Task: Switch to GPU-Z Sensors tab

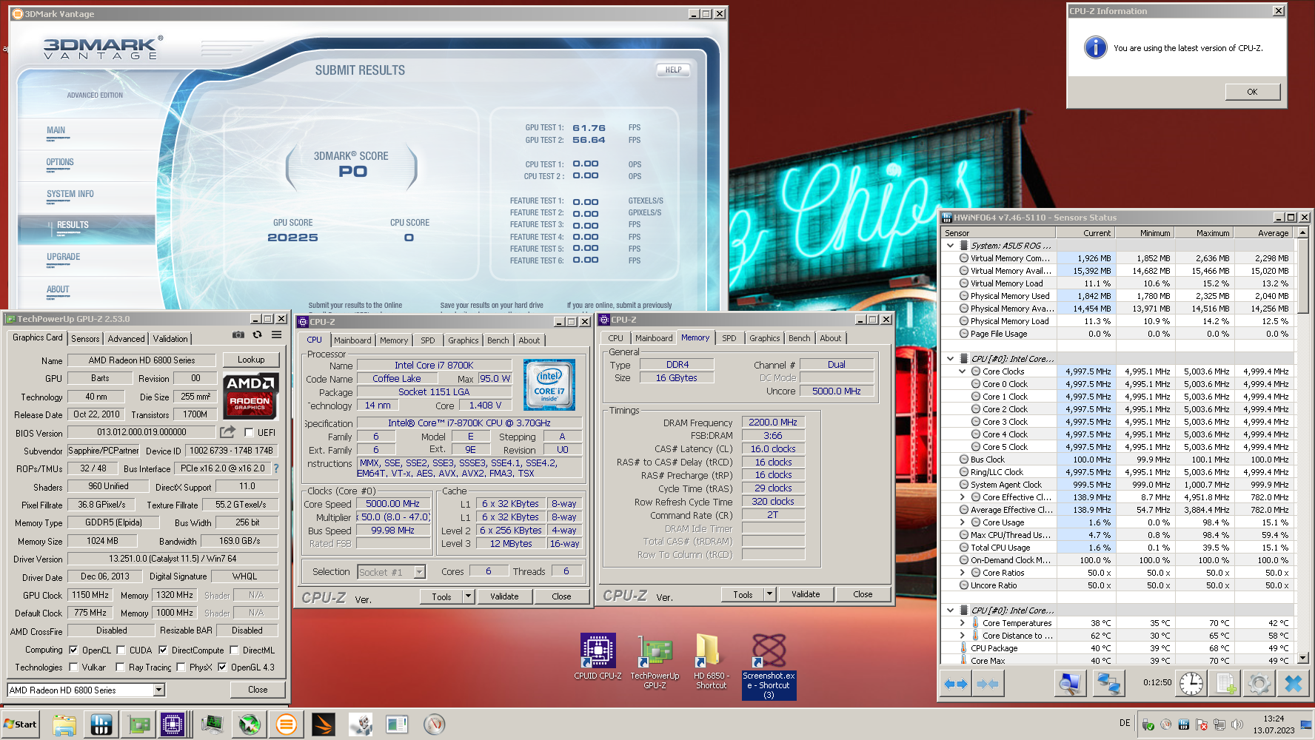Action: (85, 339)
